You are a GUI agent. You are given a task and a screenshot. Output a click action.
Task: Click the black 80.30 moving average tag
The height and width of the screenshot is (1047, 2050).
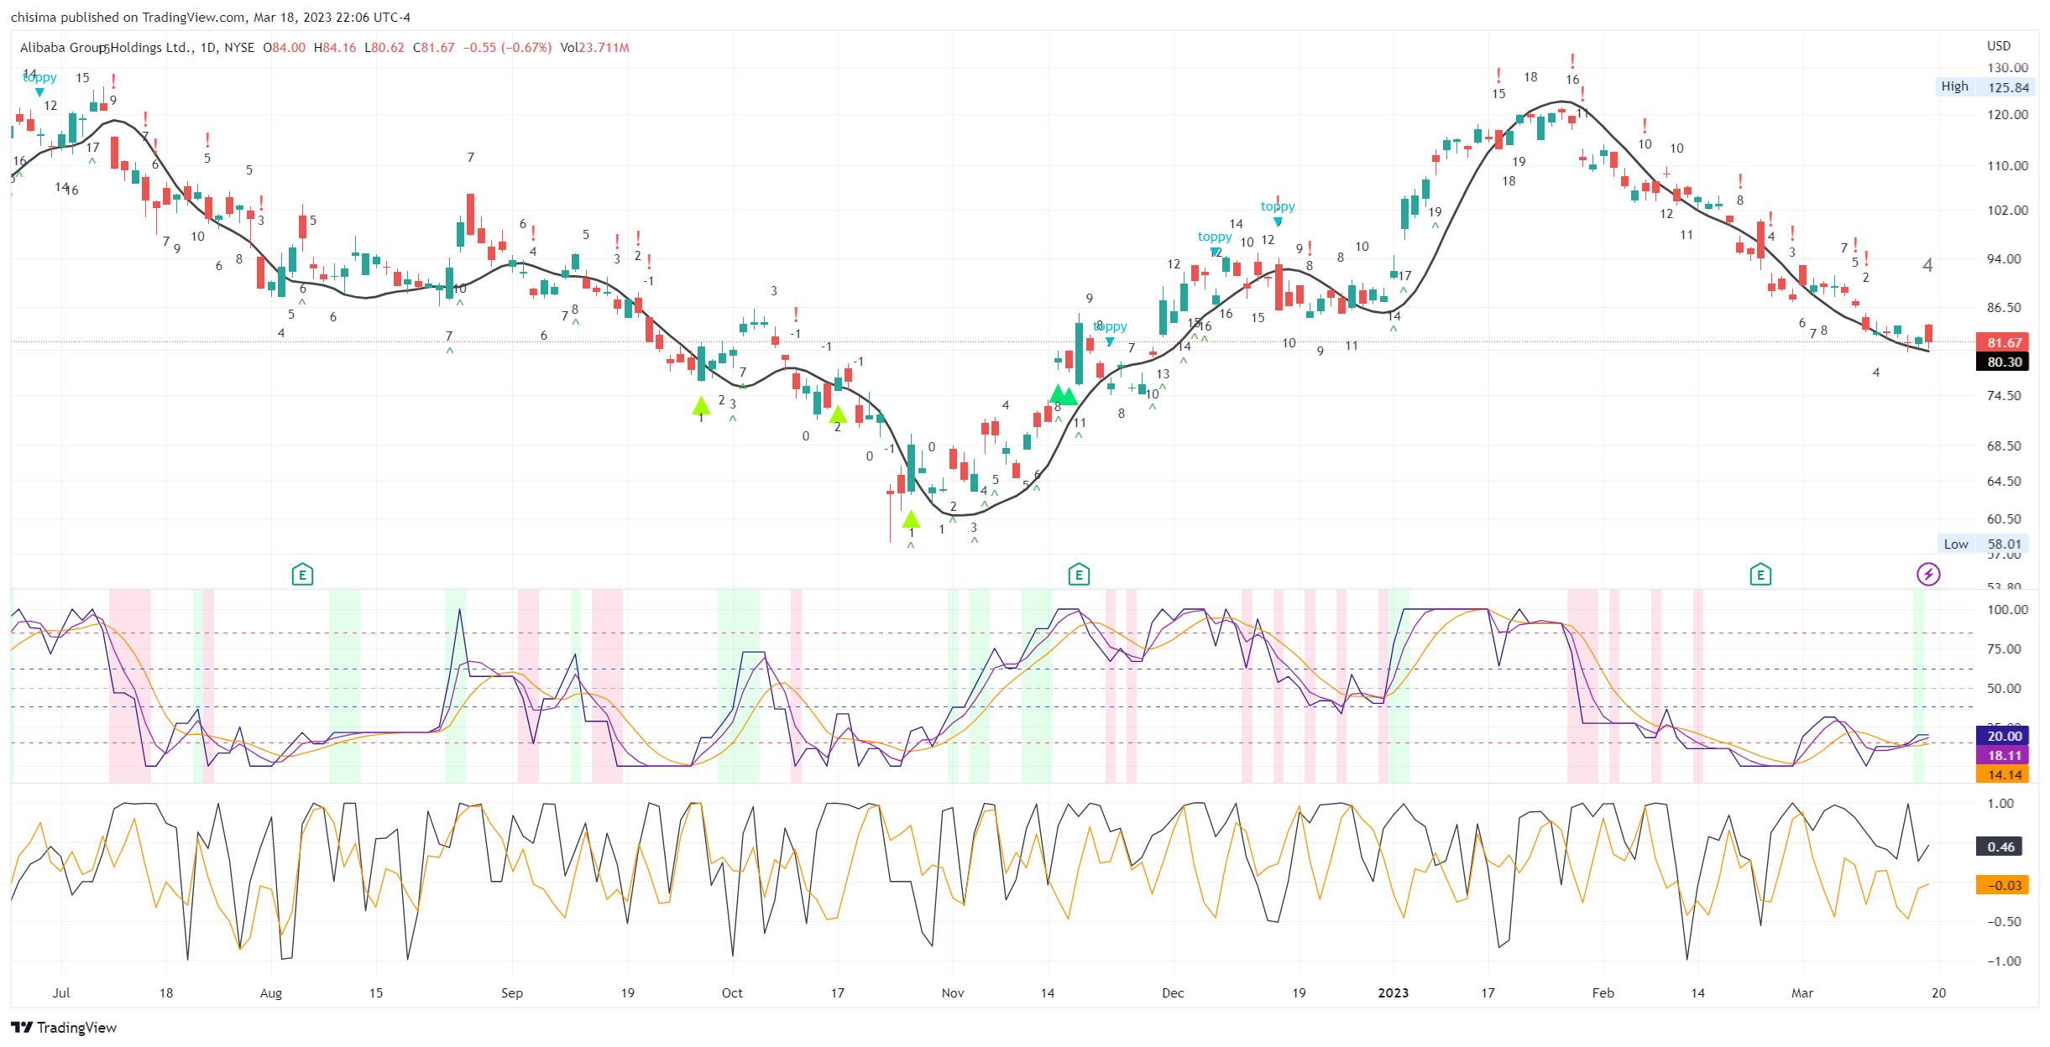[2003, 362]
